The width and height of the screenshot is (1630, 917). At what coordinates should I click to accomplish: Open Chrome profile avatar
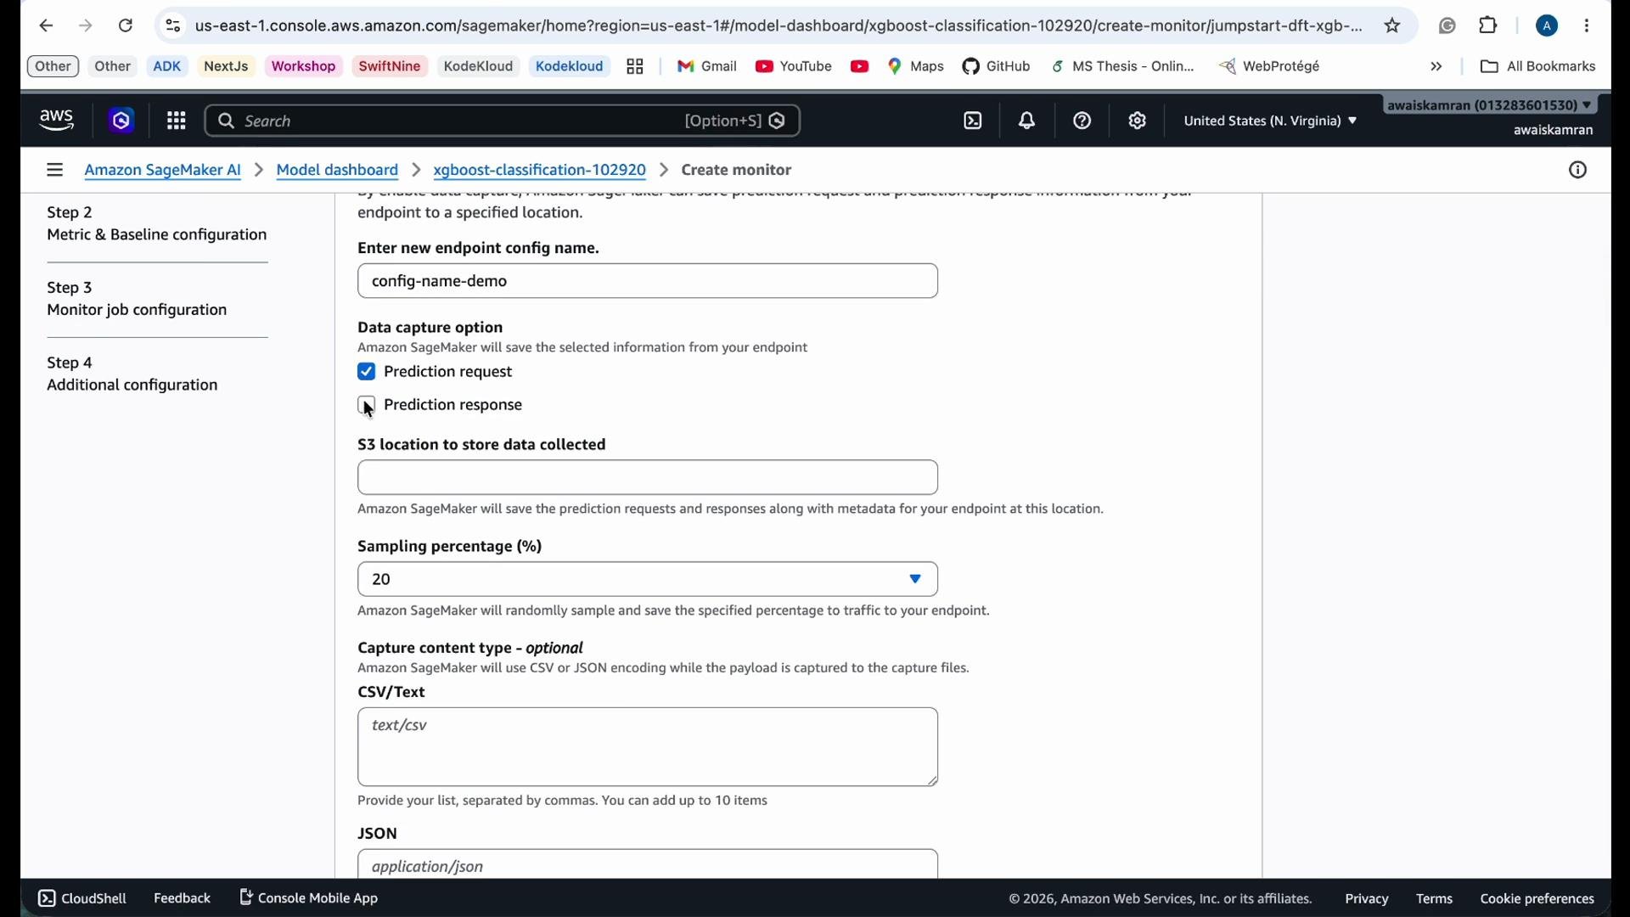coord(1548,26)
